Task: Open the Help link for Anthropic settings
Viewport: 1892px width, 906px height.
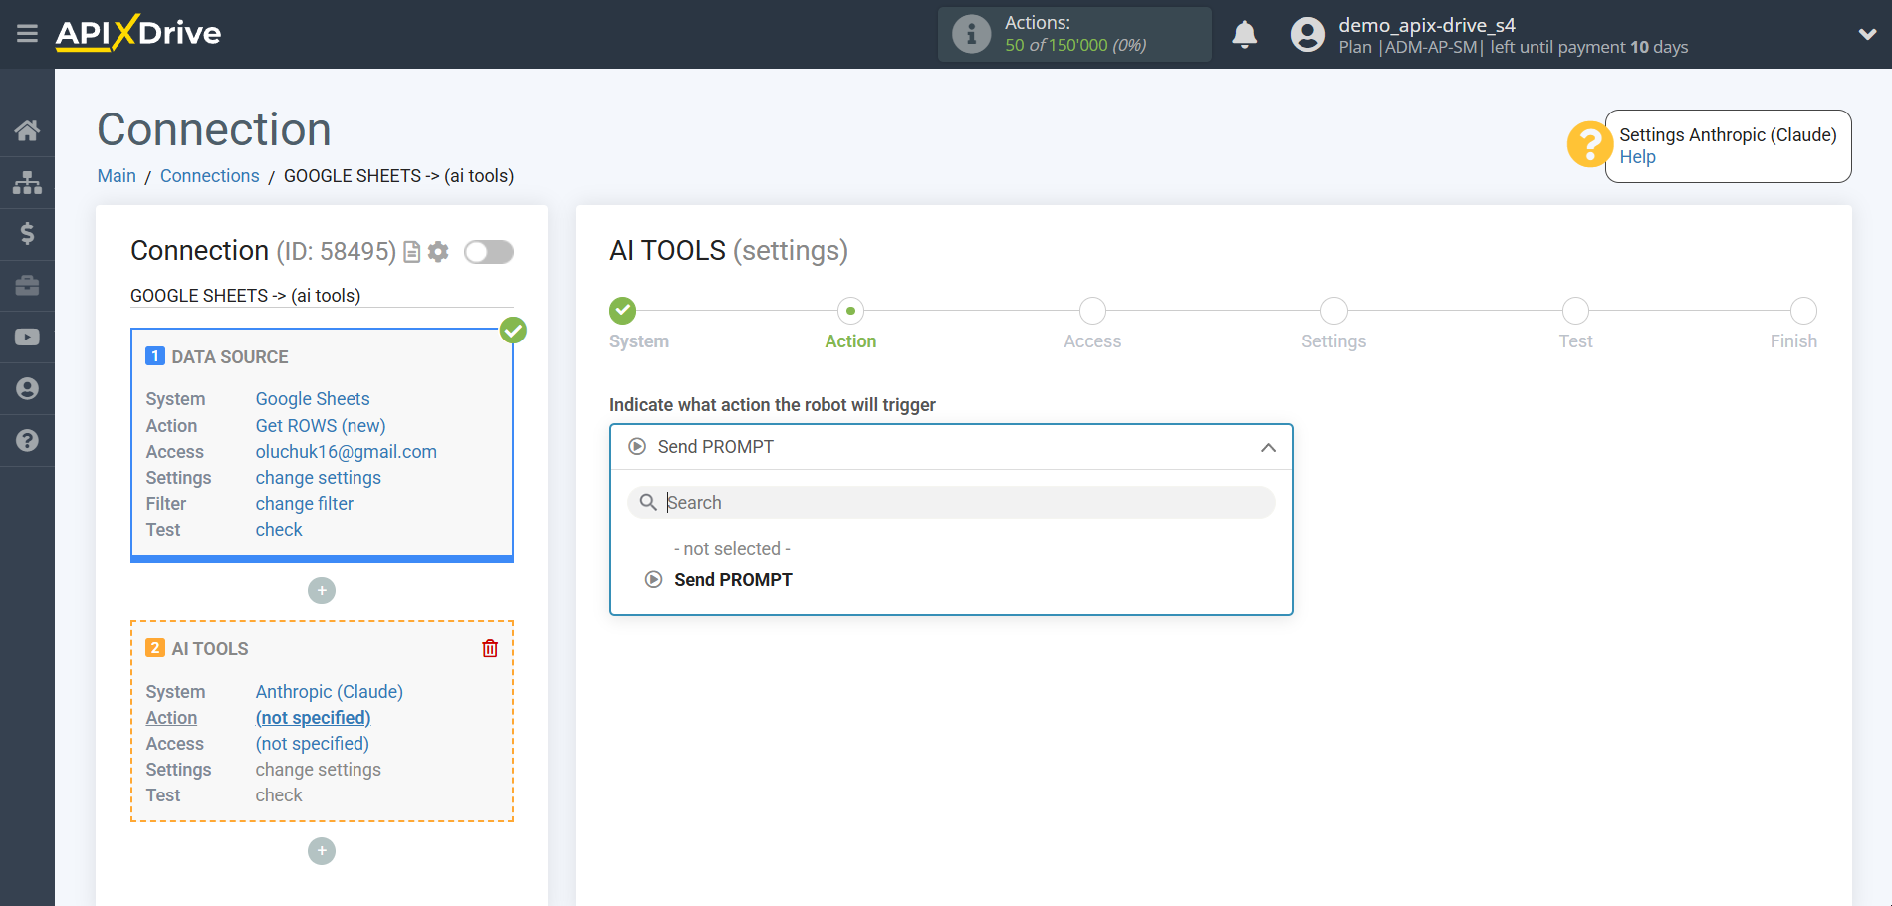Action: 1637,157
